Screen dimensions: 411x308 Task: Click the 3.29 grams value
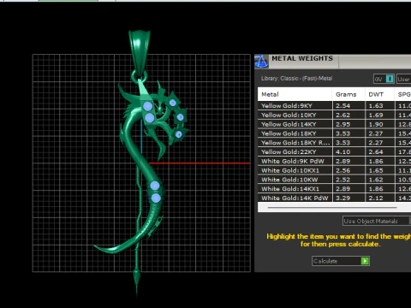[342, 198]
